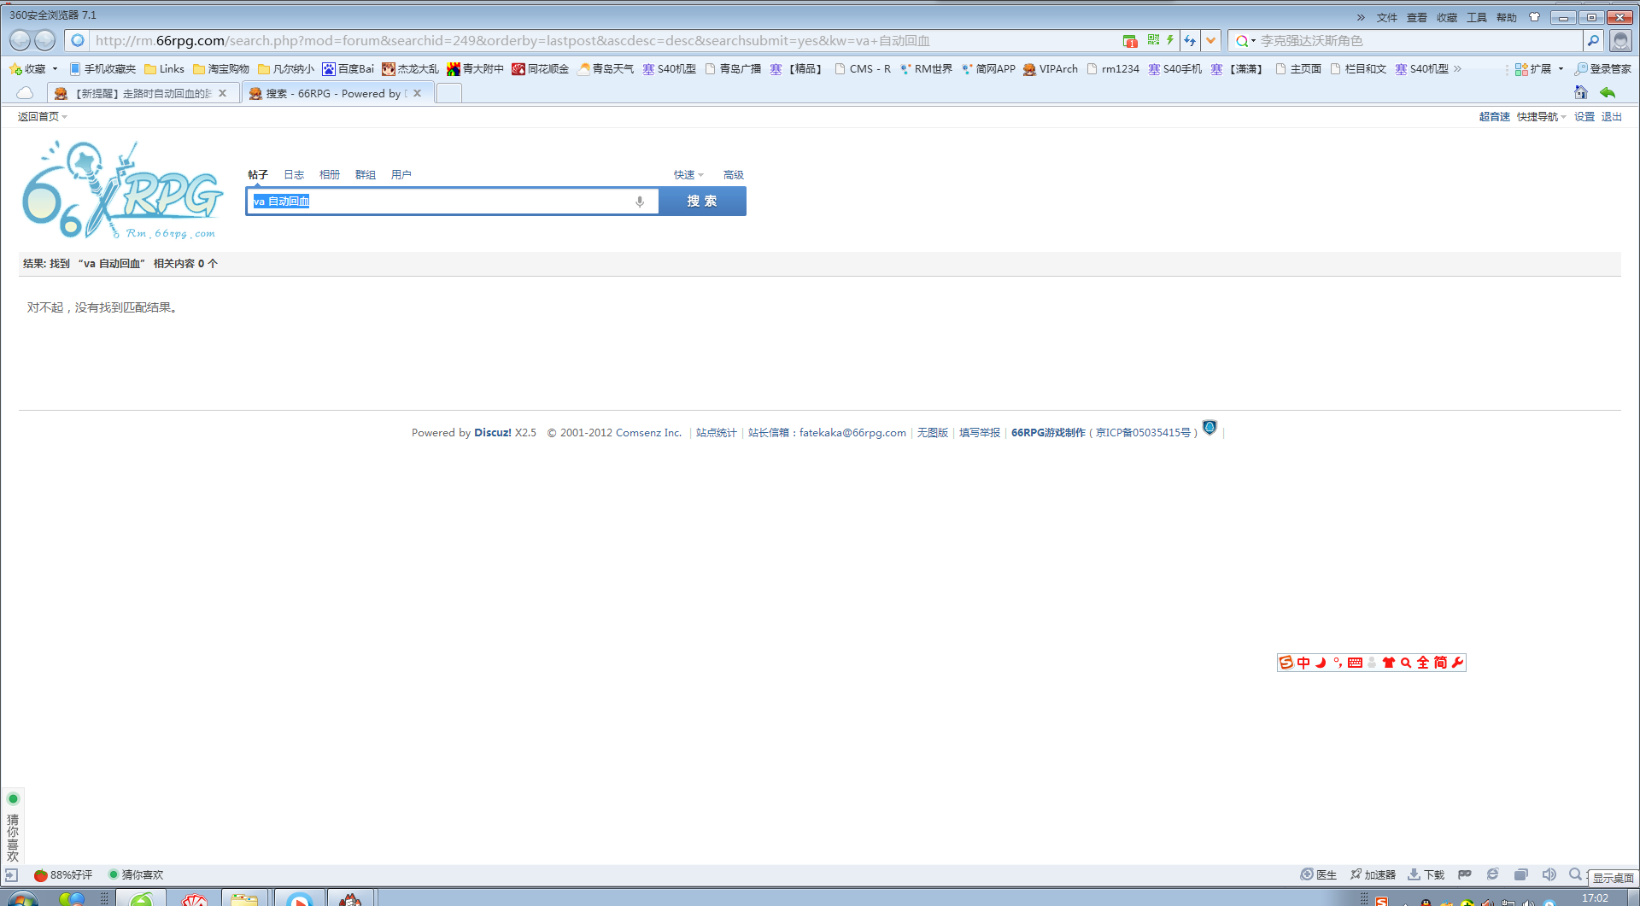Click the home icon on the tab bar
Screen dimensions: 1640x906
1581,92
